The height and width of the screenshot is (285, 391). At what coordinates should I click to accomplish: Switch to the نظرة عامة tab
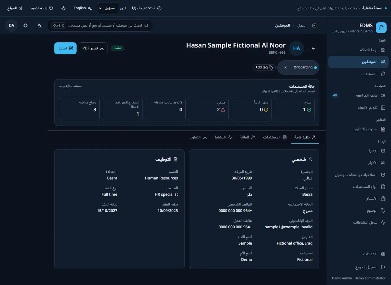click(305, 137)
